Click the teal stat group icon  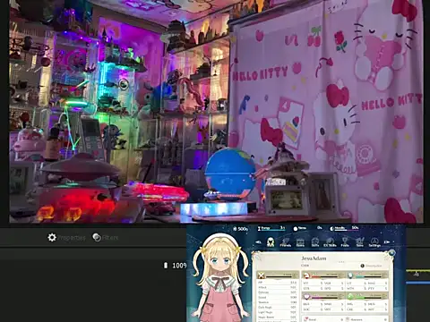[350, 275]
